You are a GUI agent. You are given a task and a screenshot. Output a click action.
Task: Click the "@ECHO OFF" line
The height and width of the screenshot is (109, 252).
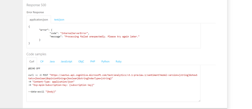(34, 68)
